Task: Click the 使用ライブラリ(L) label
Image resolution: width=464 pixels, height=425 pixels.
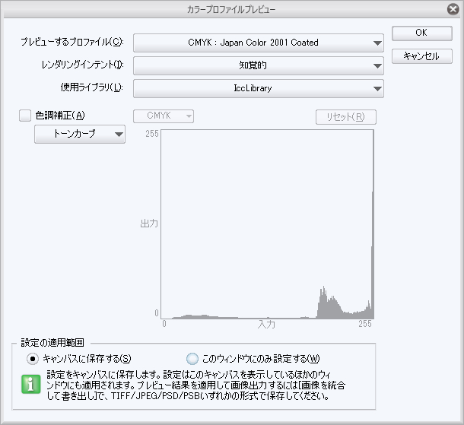Action: click(92, 87)
